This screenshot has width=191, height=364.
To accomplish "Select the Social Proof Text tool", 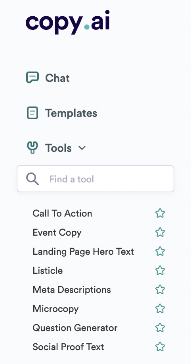I will point(68,347).
